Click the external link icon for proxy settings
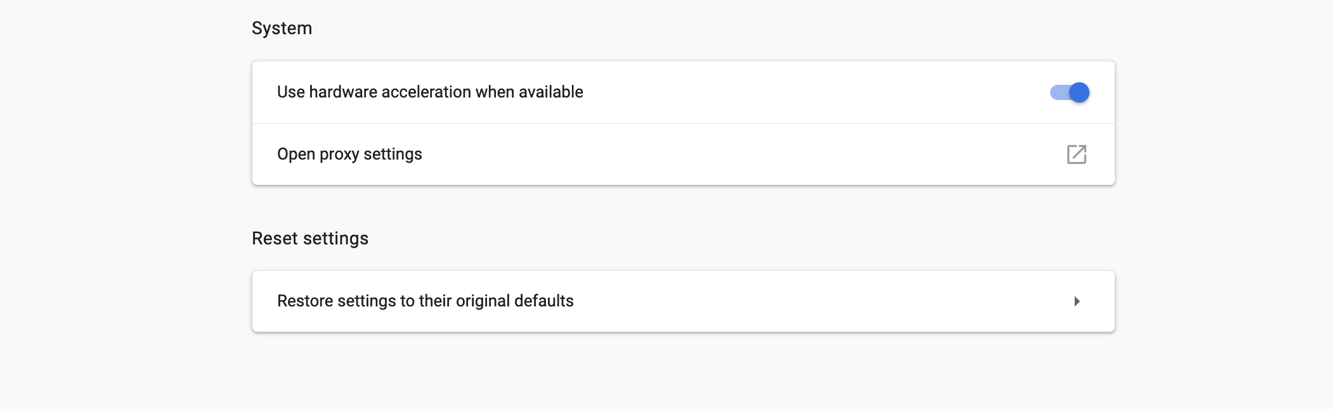 tap(1076, 154)
